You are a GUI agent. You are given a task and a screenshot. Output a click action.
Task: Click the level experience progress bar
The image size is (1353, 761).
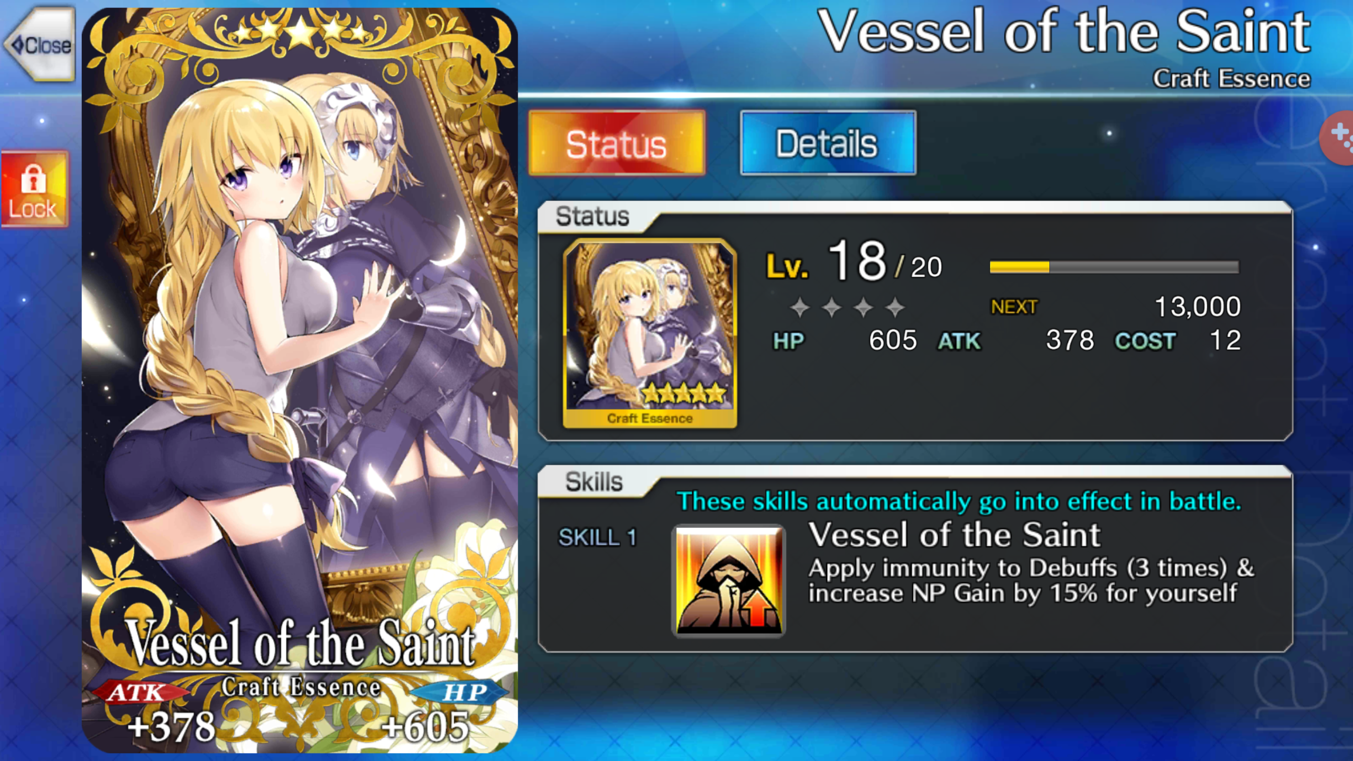tap(1114, 267)
